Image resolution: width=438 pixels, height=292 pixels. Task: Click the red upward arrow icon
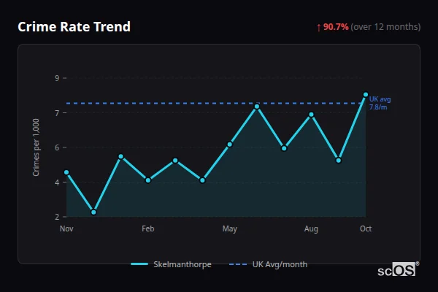tap(319, 28)
